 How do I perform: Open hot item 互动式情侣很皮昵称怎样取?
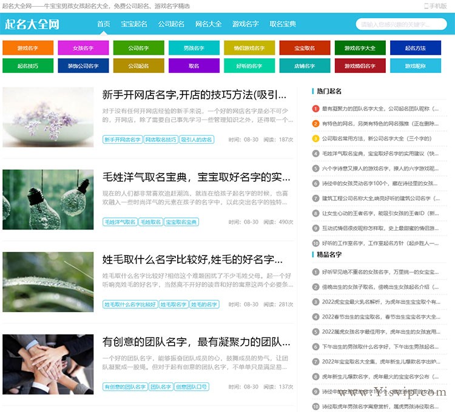pyautogui.click(x=380, y=228)
